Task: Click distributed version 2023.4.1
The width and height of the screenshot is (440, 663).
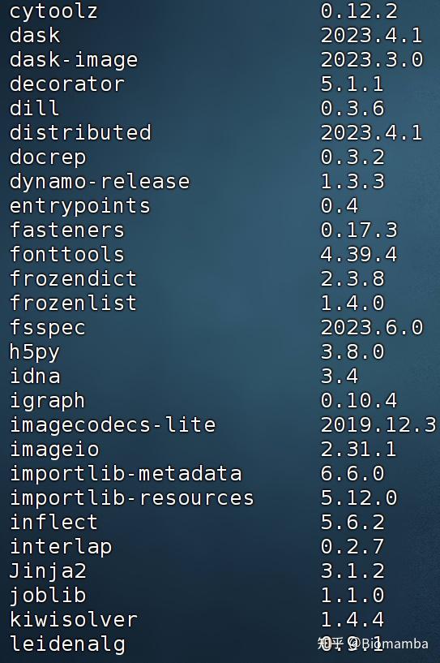Action: pyautogui.click(x=372, y=132)
